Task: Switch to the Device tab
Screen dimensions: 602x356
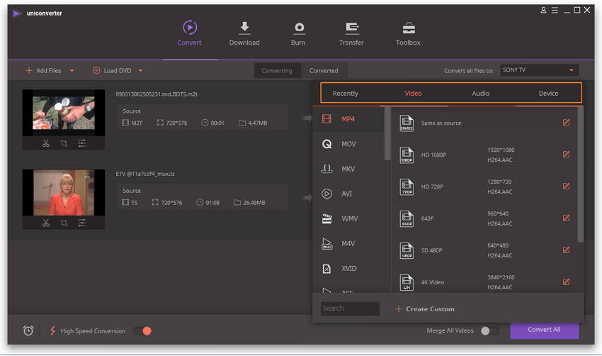Action: coord(548,94)
